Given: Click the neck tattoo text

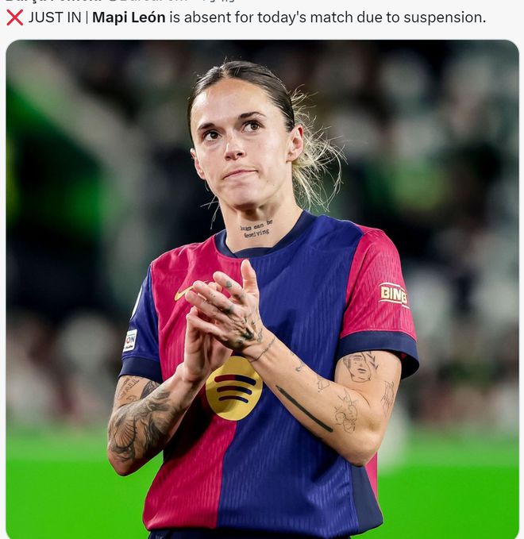Looking at the screenshot, I should [256, 229].
